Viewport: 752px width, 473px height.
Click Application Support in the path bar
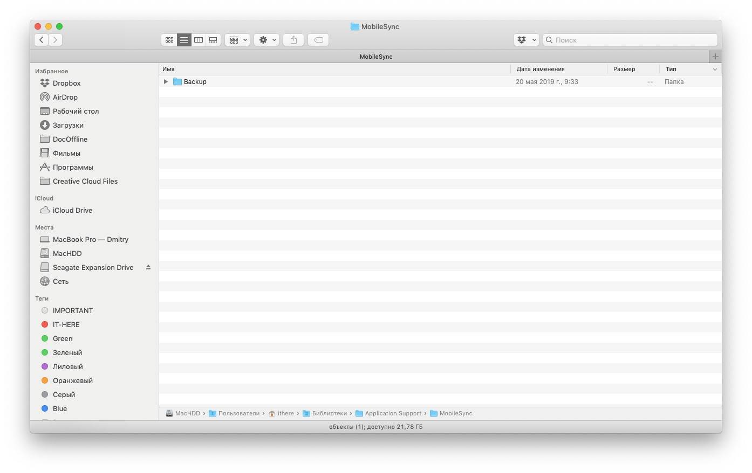(x=393, y=414)
